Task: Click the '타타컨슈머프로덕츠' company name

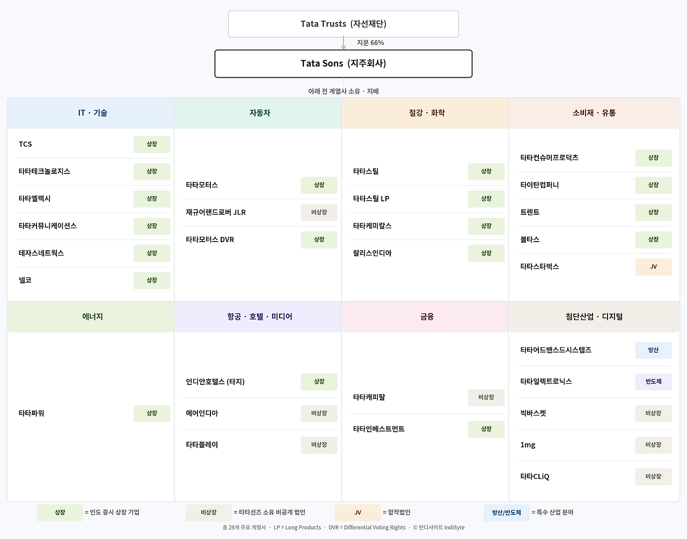Action: coord(549,158)
